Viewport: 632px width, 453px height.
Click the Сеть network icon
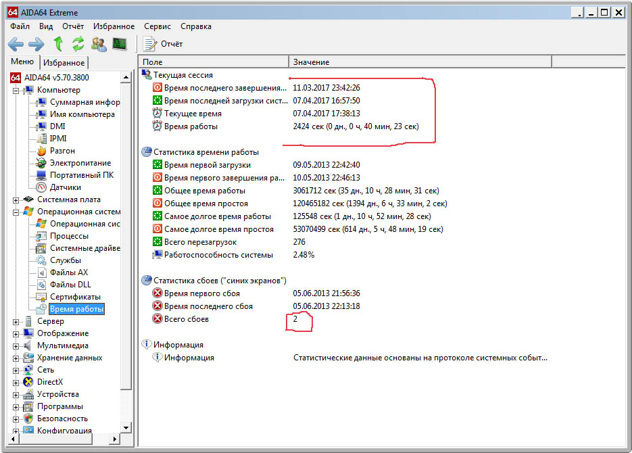[28, 370]
